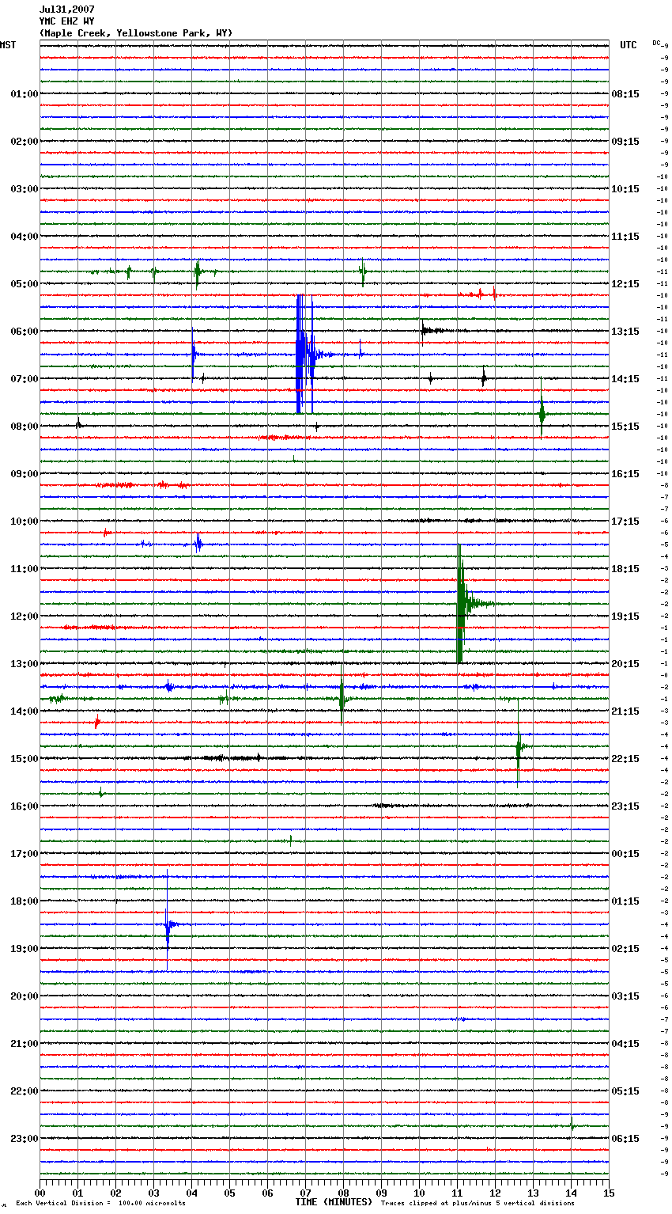Click the 10:15 UTC time label
The width and height of the screenshot is (672, 1214).
coord(625,189)
